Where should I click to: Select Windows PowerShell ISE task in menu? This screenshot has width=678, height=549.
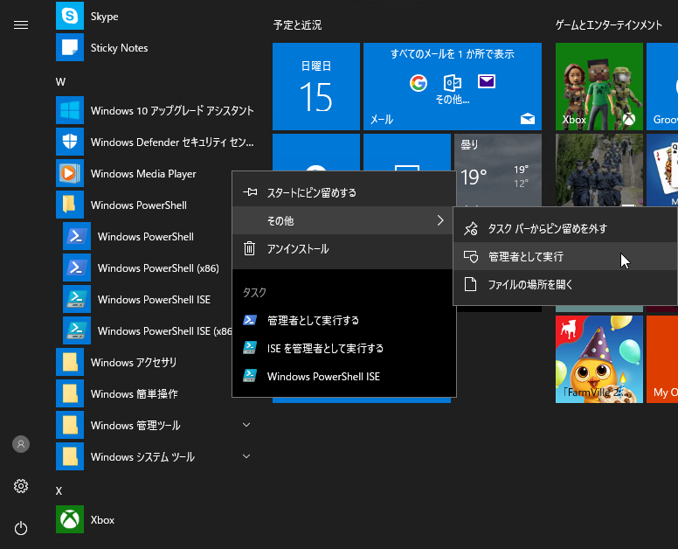click(x=344, y=377)
